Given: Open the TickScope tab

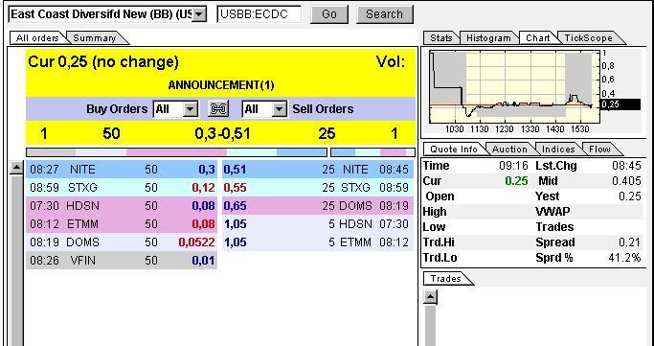Looking at the screenshot, I should 588,38.
